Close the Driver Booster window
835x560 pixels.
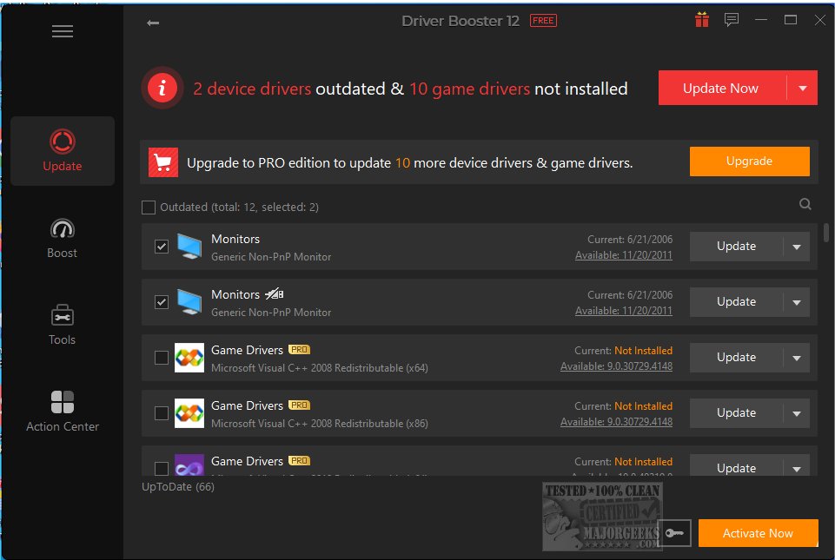pos(819,20)
